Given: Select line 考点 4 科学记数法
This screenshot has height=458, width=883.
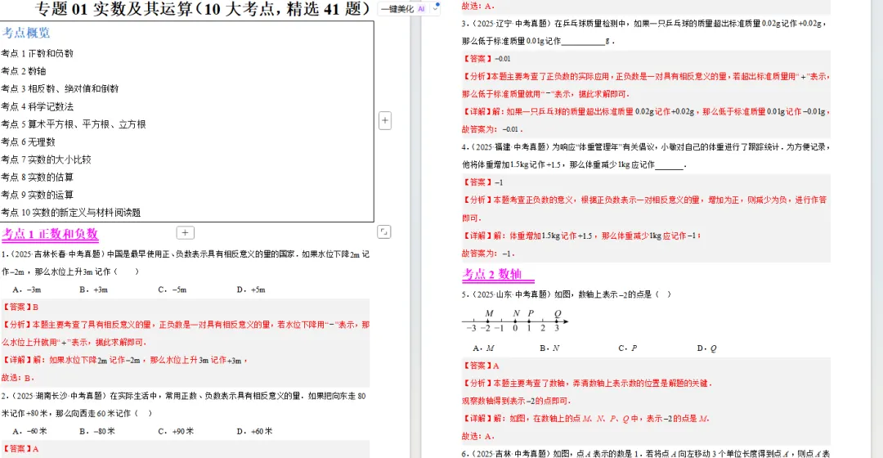Looking at the screenshot, I should click(x=37, y=106).
